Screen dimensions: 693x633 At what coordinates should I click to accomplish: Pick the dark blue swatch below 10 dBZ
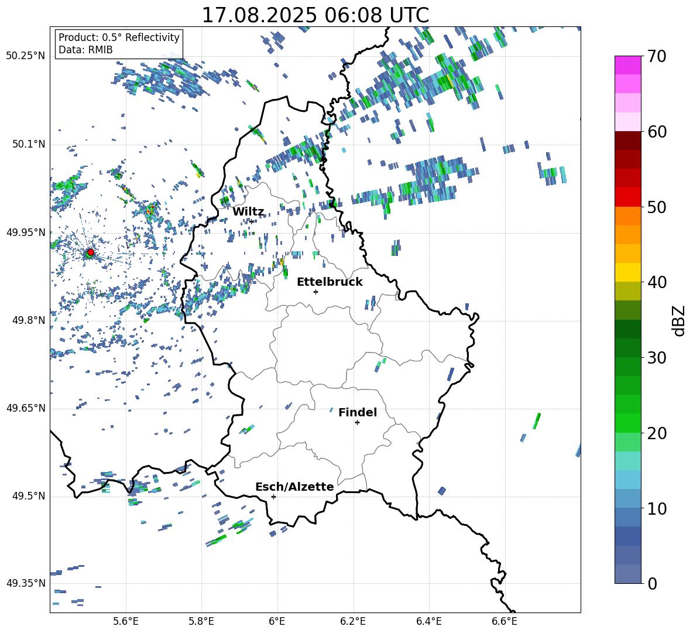628,536
